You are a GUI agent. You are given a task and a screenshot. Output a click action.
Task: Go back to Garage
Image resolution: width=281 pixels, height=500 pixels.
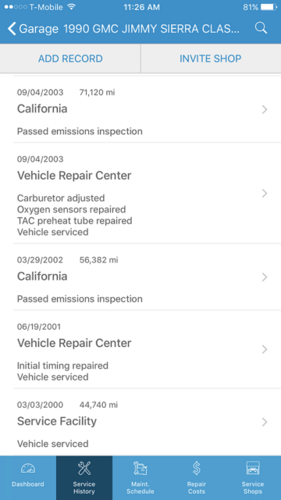pyautogui.click(x=33, y=29)
